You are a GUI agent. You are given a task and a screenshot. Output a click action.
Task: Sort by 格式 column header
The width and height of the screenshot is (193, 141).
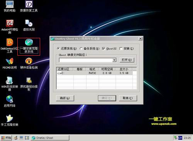click(x=92, y=69)
